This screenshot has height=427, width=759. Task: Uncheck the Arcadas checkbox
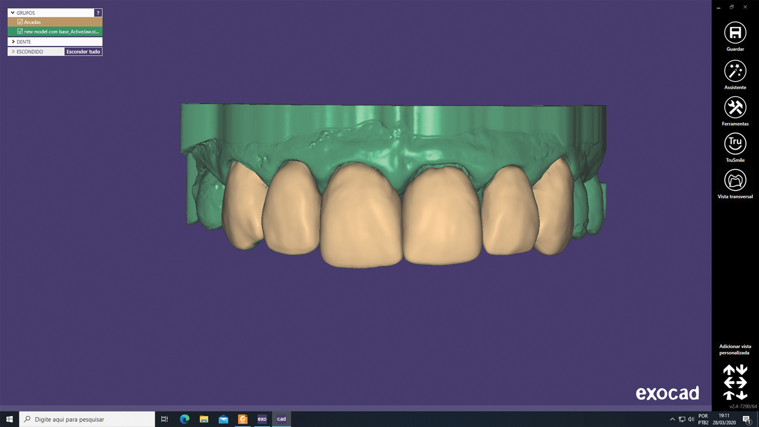pyautogui.click(x=20, y=22)
